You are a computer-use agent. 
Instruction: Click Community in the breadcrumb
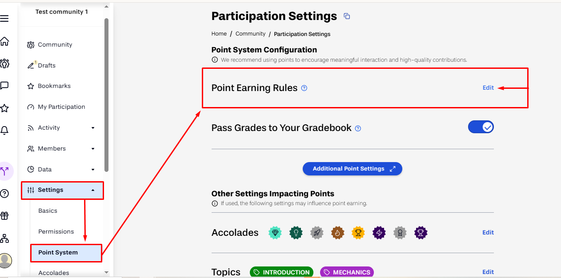[250, 34]
